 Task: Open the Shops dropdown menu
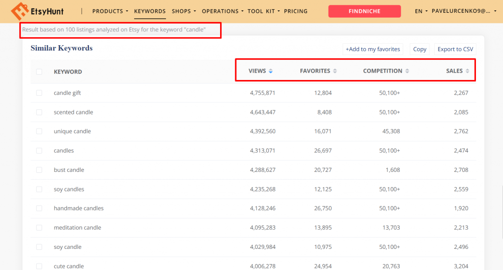coord(184,11)
